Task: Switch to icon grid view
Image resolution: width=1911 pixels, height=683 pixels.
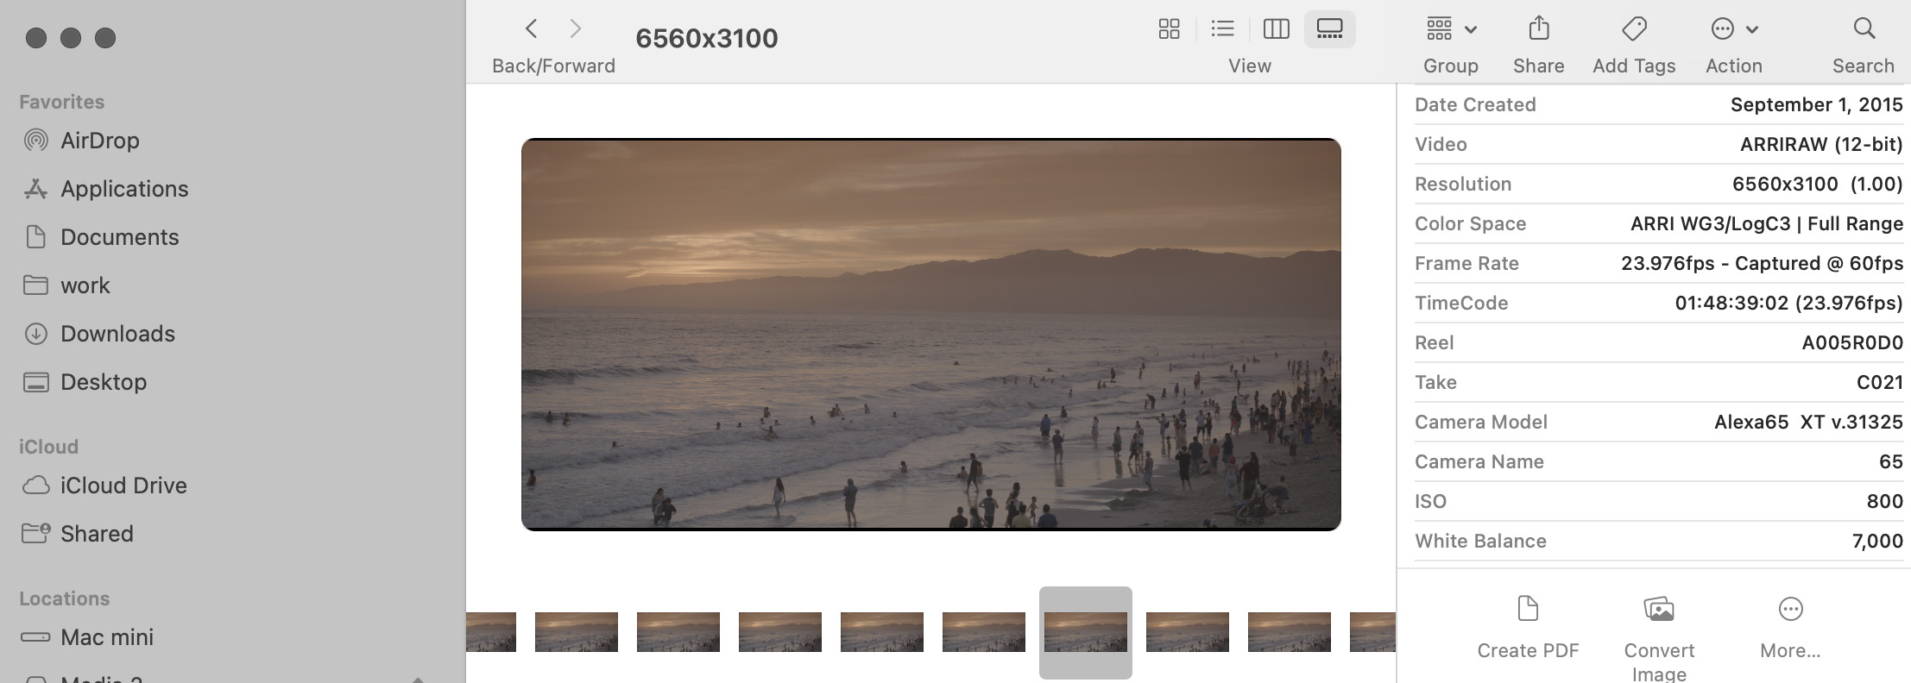Action: 1169,29
